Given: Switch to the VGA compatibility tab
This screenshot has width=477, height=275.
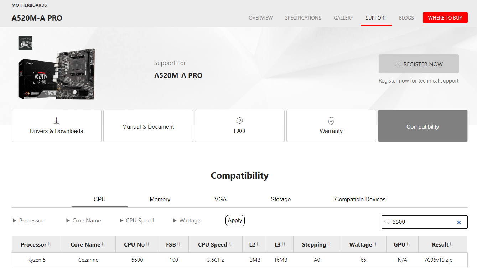Looking at the screenshot, I should click(221, 200).
